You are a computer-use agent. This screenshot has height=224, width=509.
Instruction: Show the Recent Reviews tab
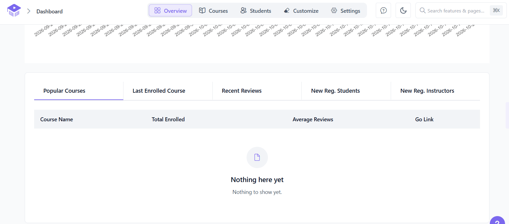coord(257,91)
